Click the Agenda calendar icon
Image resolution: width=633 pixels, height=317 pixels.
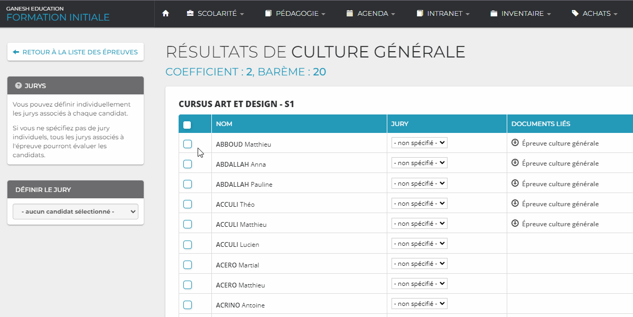click(350, 13)
